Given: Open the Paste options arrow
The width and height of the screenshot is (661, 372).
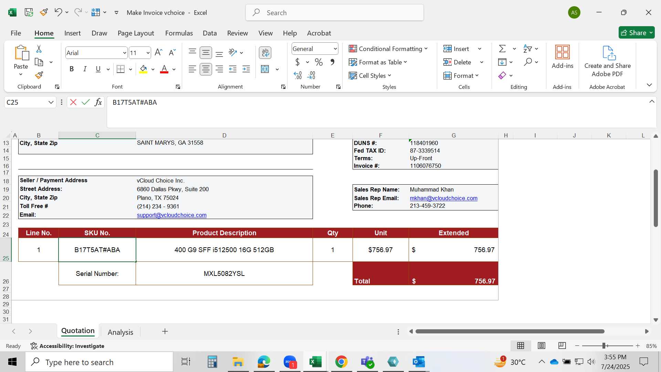Looking at the screenshot, I should click(x=21, y=74).
